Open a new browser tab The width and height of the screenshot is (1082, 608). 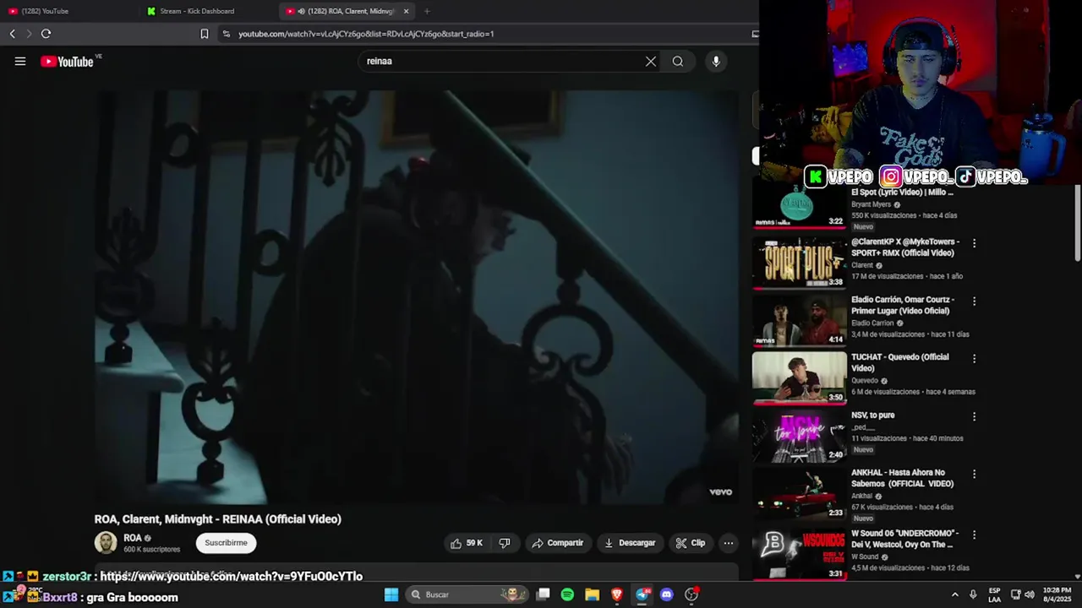pyautogui.click(x=427, y=11)
